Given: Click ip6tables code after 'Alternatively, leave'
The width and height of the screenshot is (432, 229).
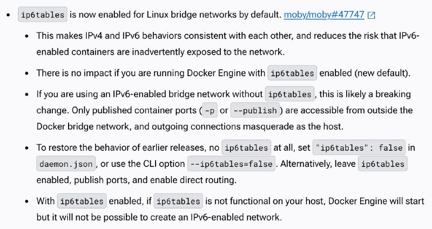Looking at the screenshot, I should coord(383,164).
